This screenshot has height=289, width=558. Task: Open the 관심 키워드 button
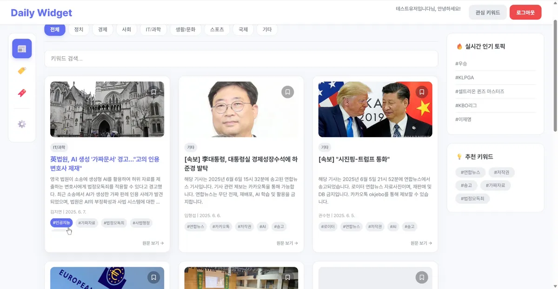tap(487, 13)
